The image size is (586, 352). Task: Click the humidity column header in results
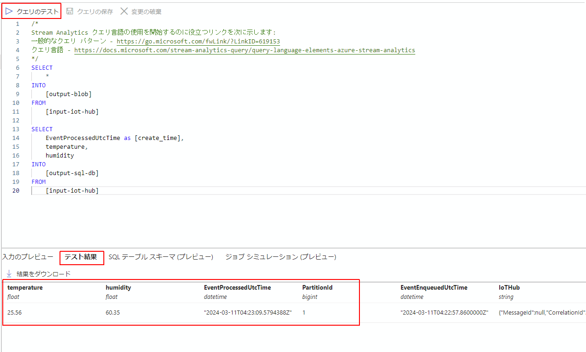[x=118, y=287]
